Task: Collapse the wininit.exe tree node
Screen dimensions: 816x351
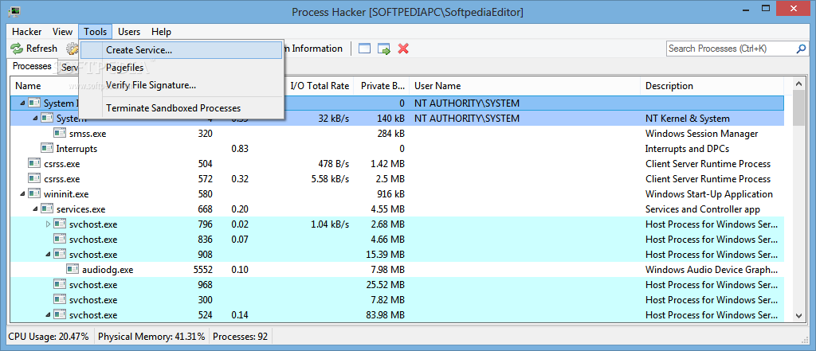Action: coord(23,194)
